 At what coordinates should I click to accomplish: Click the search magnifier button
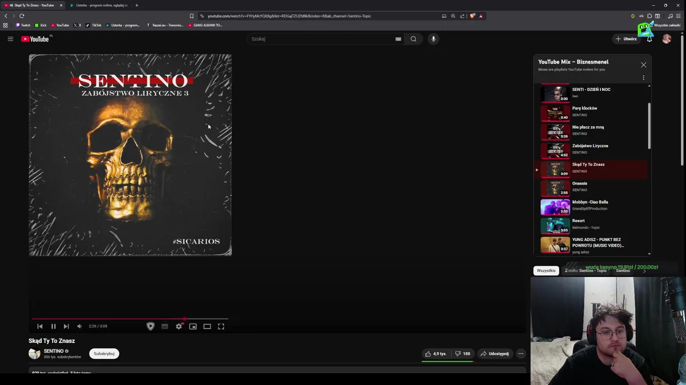pos(413,38)
